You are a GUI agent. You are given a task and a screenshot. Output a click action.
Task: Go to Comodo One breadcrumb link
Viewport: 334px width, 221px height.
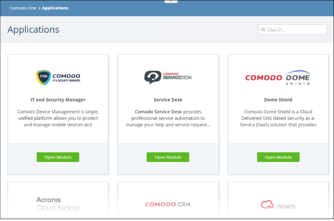[x=23, y=8]
